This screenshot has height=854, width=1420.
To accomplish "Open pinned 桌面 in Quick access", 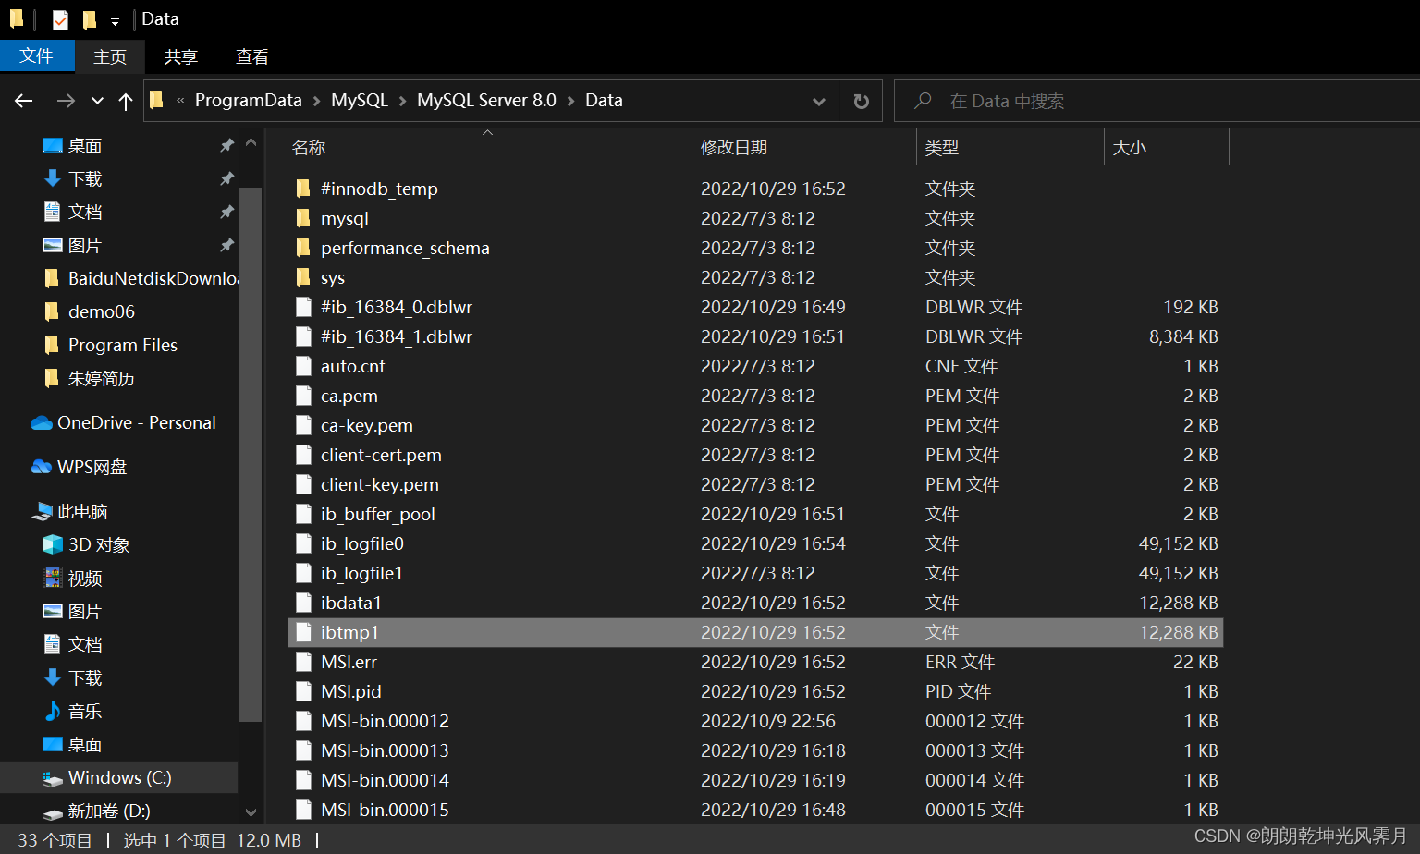I will 85,145.
